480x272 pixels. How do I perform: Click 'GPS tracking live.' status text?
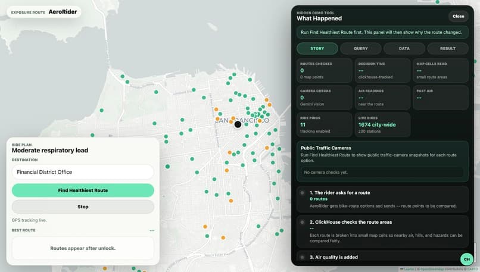(29, 220)
